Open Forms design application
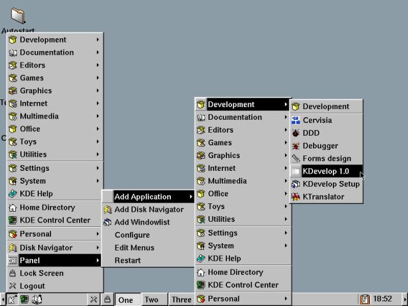 click(326, 158)
